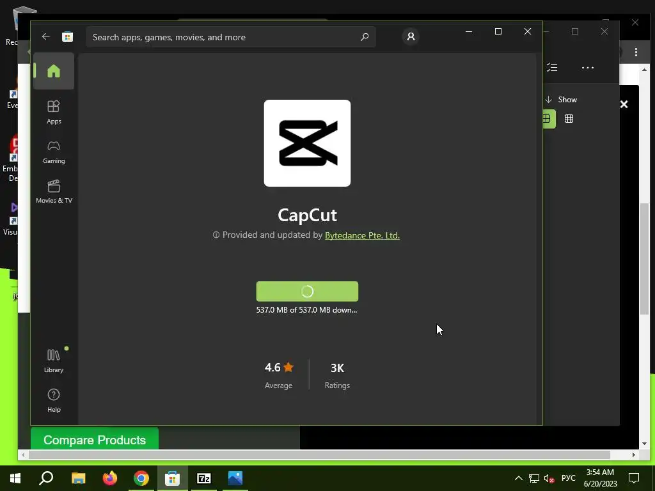Switch РУС input language indicator
Screen dimensions: 655x491
pos(568,478)
